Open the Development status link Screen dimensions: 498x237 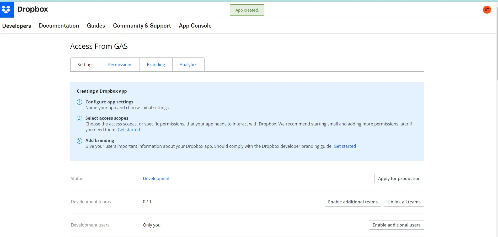coord(156,178)
